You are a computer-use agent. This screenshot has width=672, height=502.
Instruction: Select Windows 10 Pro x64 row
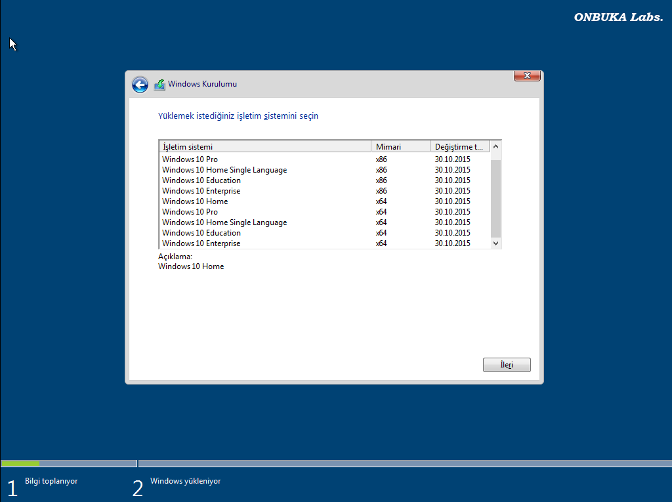[324, 212]
